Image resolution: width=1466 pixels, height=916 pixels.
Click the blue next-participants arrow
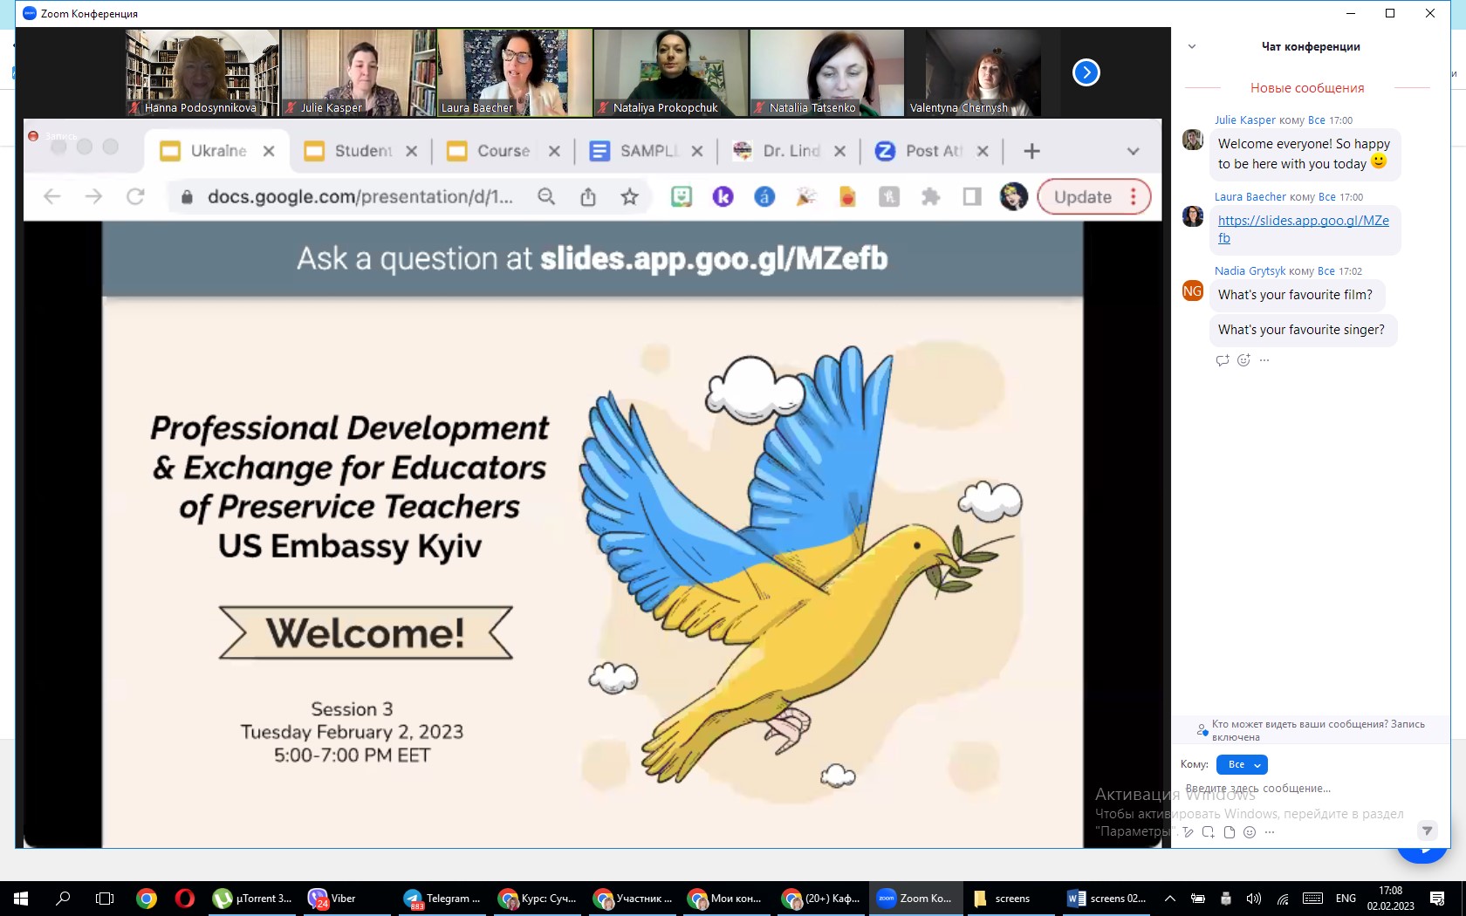click(1086, 72)
